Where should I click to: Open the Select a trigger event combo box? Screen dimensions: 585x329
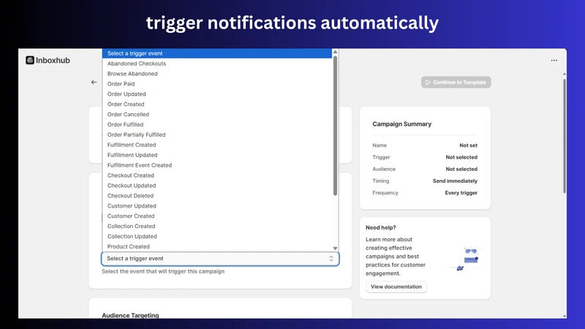pos(220,259)
